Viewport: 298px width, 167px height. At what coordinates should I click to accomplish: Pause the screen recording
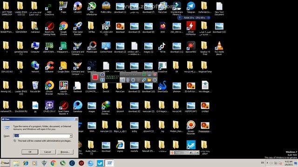click(x=102, y=80)
